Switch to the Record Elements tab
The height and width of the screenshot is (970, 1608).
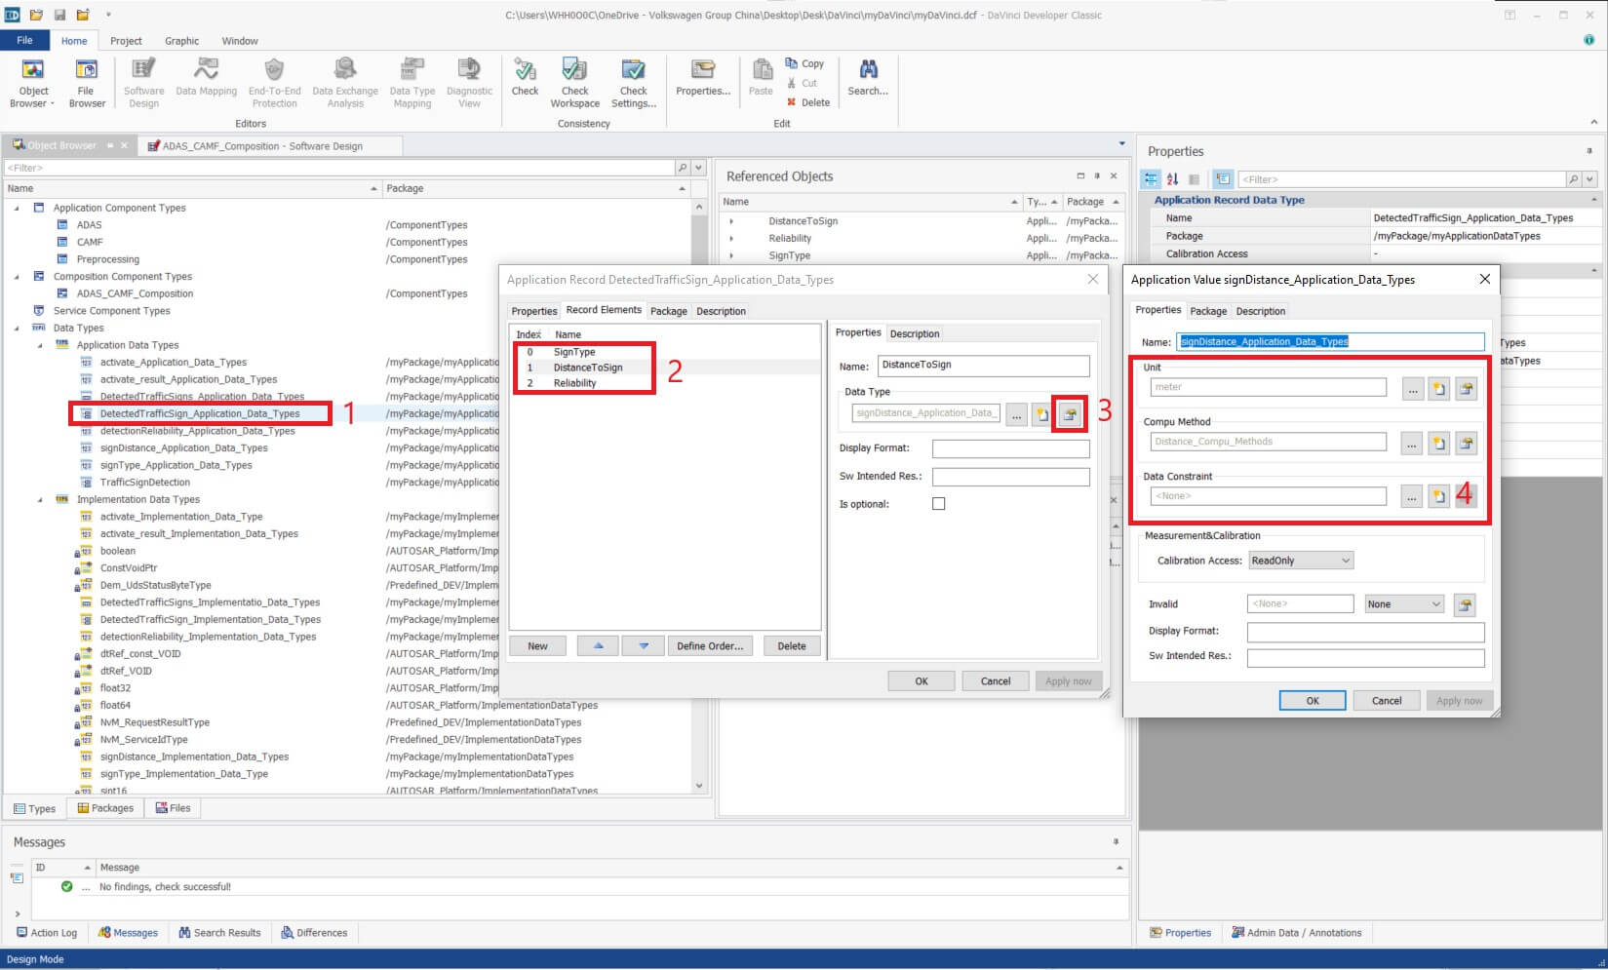tap(604, 310)
